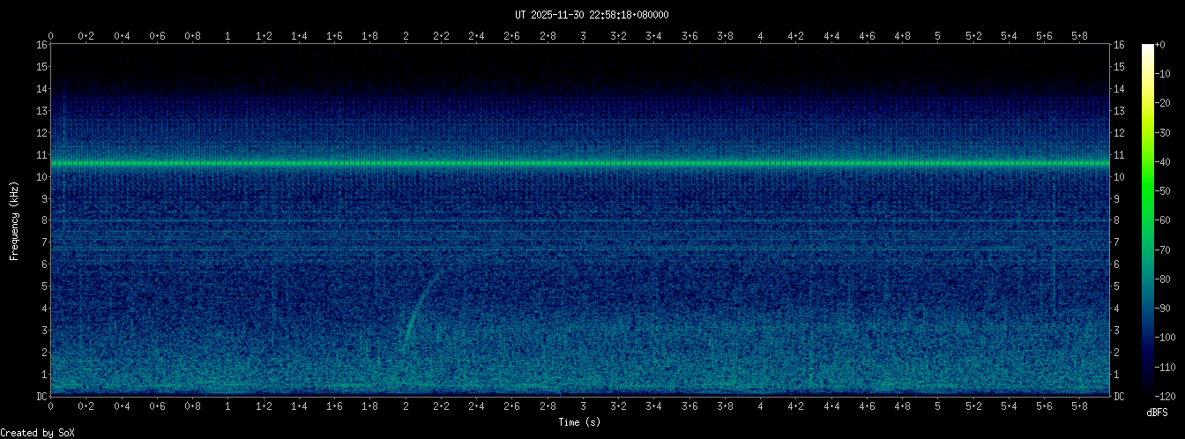Click the white top of the dBFS color bar
1185x439 pixels.
pos(1147,48)
